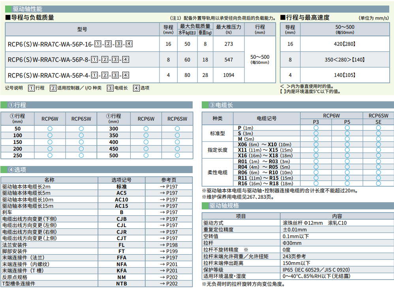
Task: Select the 行程与最高速度 table heading
Action: point(305,18)
